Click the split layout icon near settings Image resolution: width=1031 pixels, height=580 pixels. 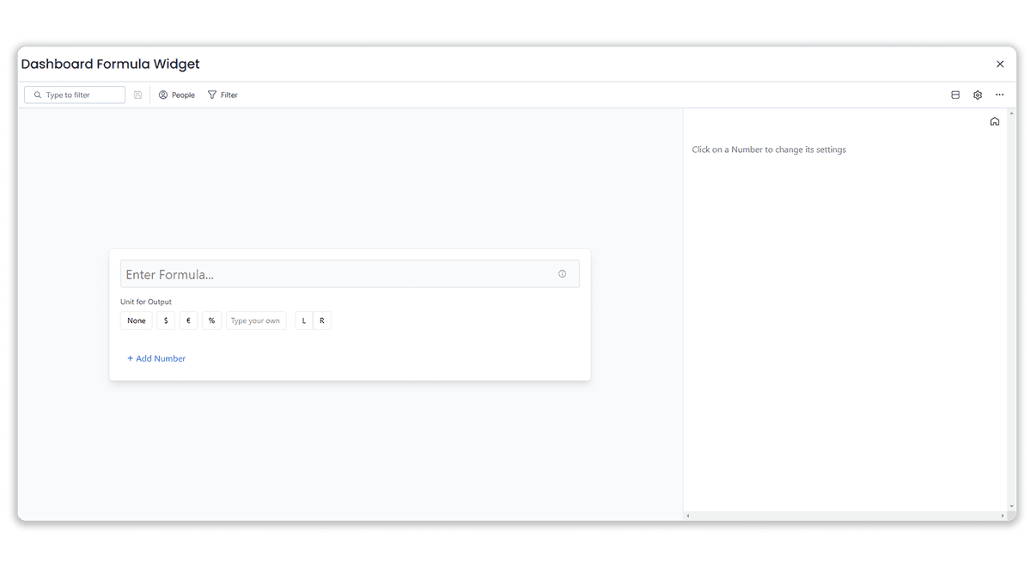coord(955,95)
